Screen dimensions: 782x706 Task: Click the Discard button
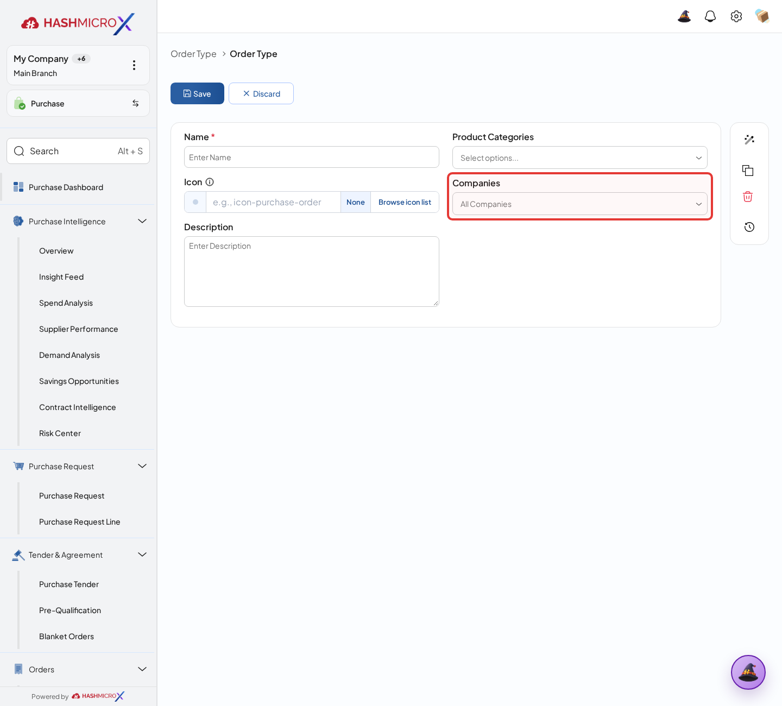pos(261,93)
